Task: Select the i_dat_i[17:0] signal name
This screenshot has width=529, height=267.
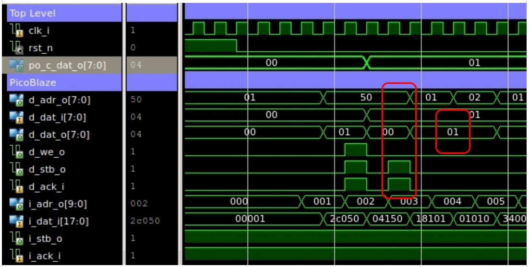Action: click(60, 221)
